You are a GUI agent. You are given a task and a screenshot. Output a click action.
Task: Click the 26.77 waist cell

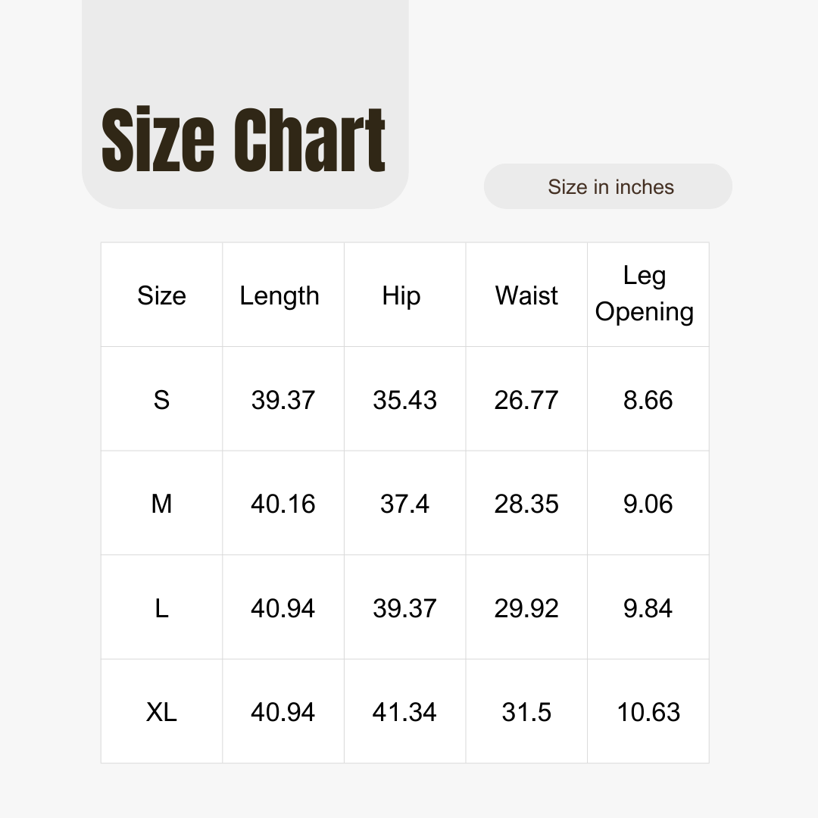pos(526,400)
